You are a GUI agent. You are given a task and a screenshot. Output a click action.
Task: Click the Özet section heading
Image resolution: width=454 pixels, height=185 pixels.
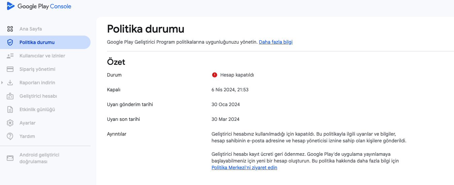click(116, 62)
